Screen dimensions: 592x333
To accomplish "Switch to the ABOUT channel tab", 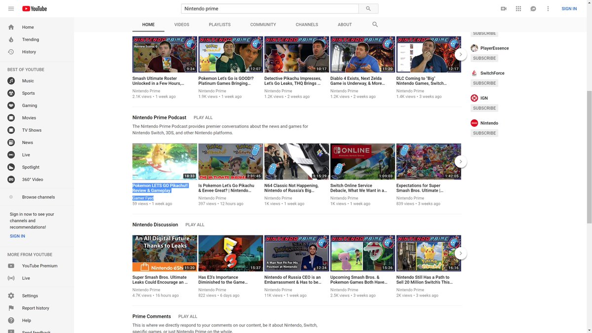I will pos(345,25).
